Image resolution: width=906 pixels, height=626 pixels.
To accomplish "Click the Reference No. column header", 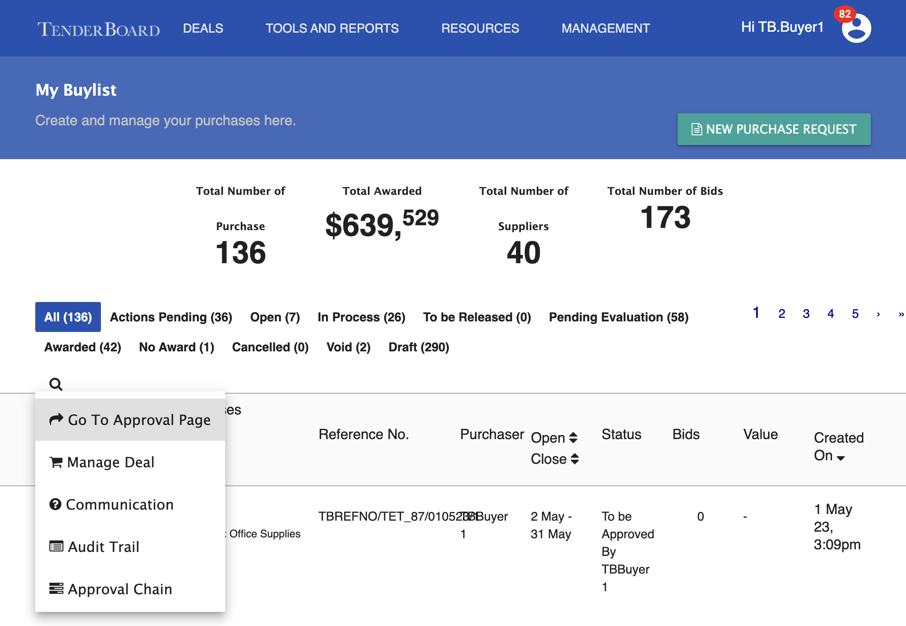I will 364,434.
